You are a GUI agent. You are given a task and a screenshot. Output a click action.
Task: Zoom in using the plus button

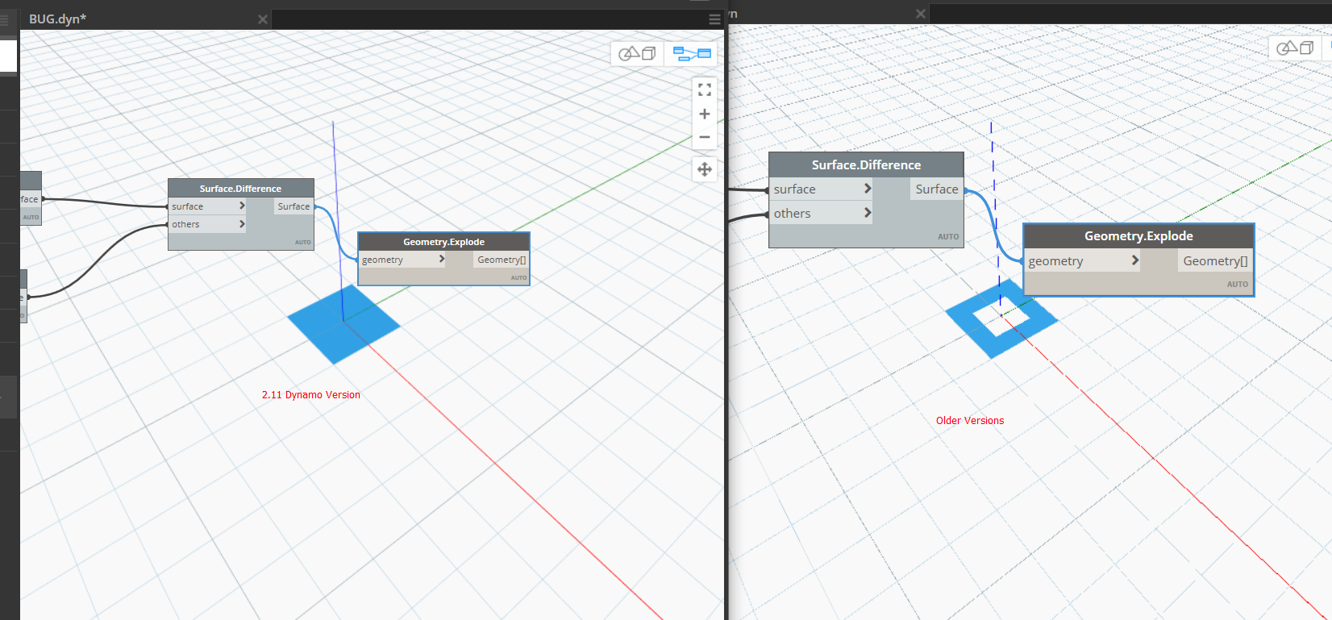705,114
